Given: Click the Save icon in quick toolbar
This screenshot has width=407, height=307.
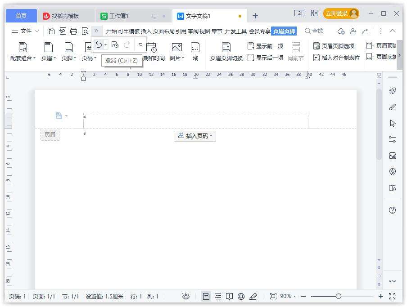Looking at the screenshot, I should (x=51, y=31).
